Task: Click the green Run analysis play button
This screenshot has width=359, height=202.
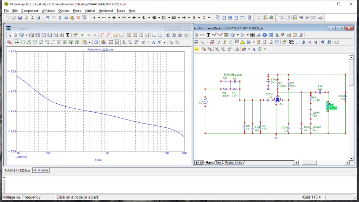Action: tap(83, 35)
